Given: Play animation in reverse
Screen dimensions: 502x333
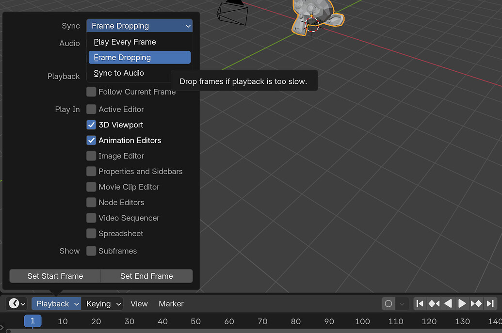Looking at the screenshot, I should [448, 303].
